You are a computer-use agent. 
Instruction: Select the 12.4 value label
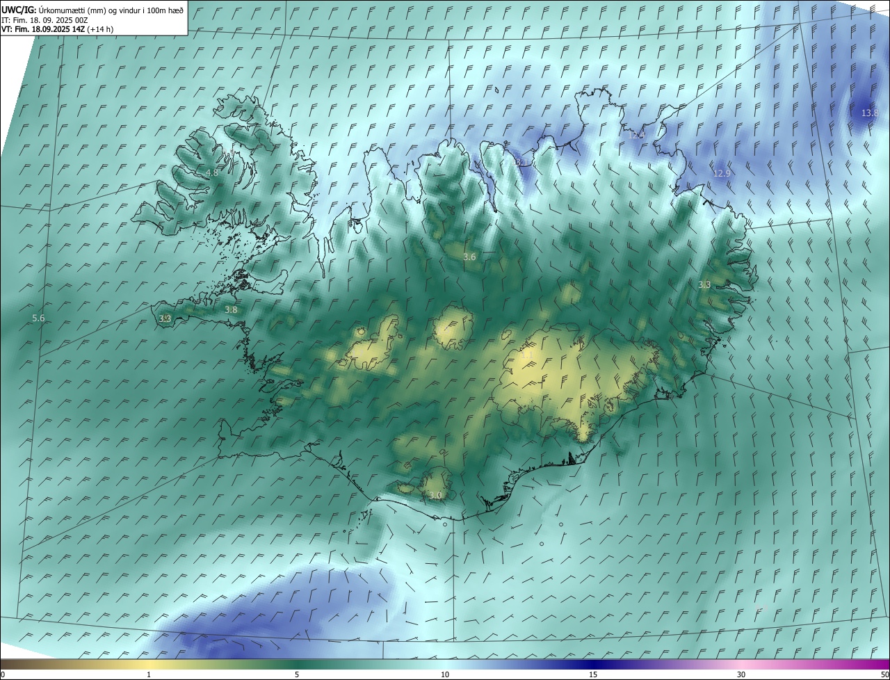(636, 135)
